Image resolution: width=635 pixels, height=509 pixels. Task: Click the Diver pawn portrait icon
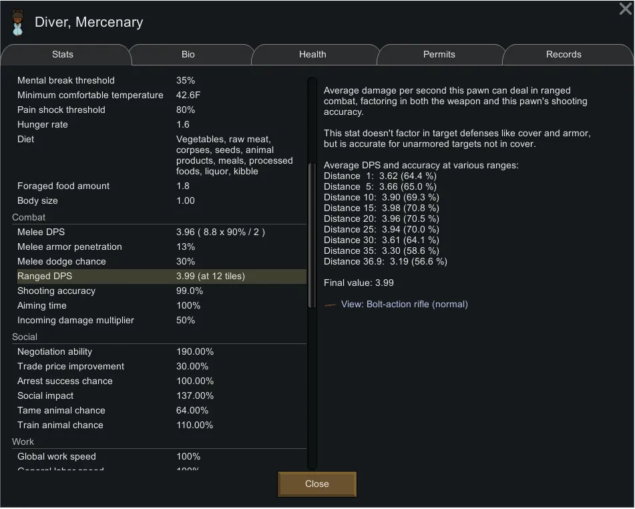[x=18, y=23]
